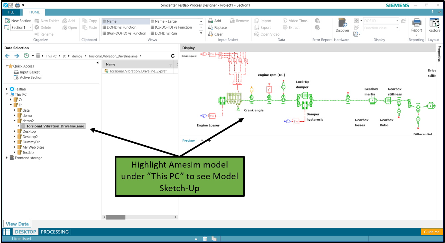Image resolution: width=445 pixels, height=243 pixels.
Task: Click Paste in Clipboard group
Action: 90,28
